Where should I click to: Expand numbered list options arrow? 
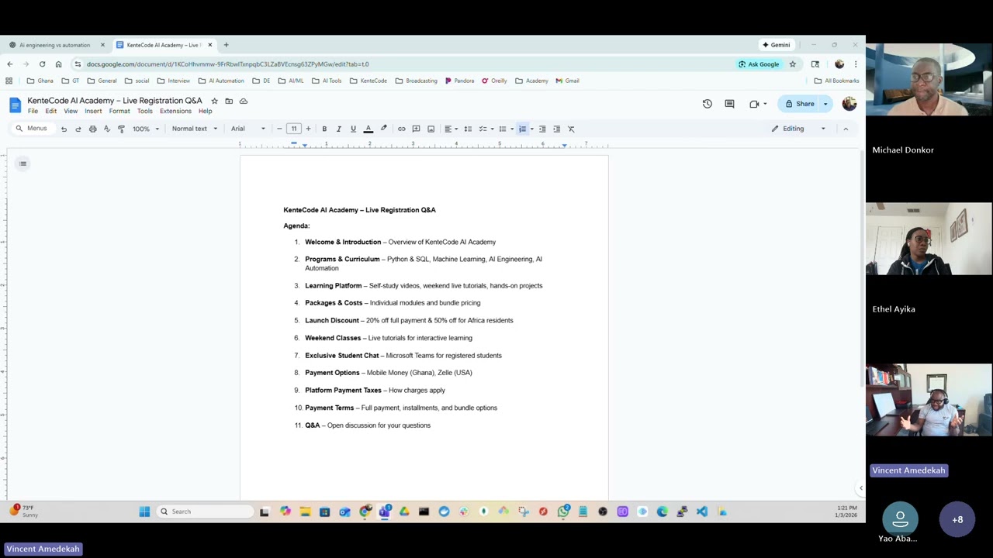pyautogui.click(x=531, y=129)
